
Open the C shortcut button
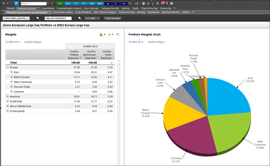76,4
